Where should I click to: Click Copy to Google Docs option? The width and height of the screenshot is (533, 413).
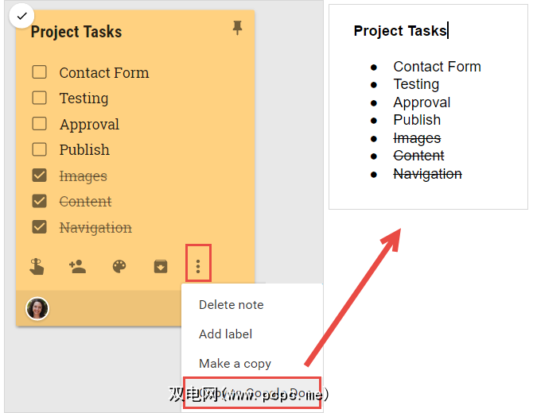[251, 393]
